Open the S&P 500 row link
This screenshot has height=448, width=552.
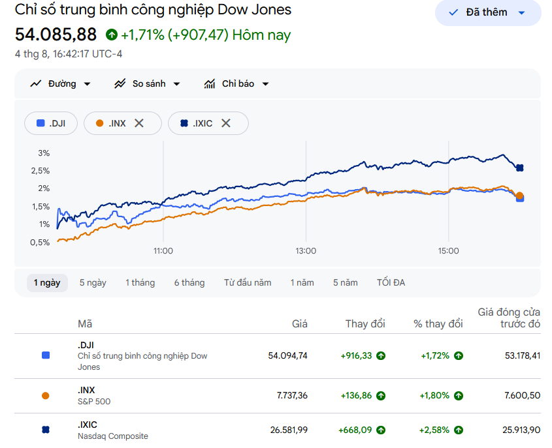[x=94, y=402]
